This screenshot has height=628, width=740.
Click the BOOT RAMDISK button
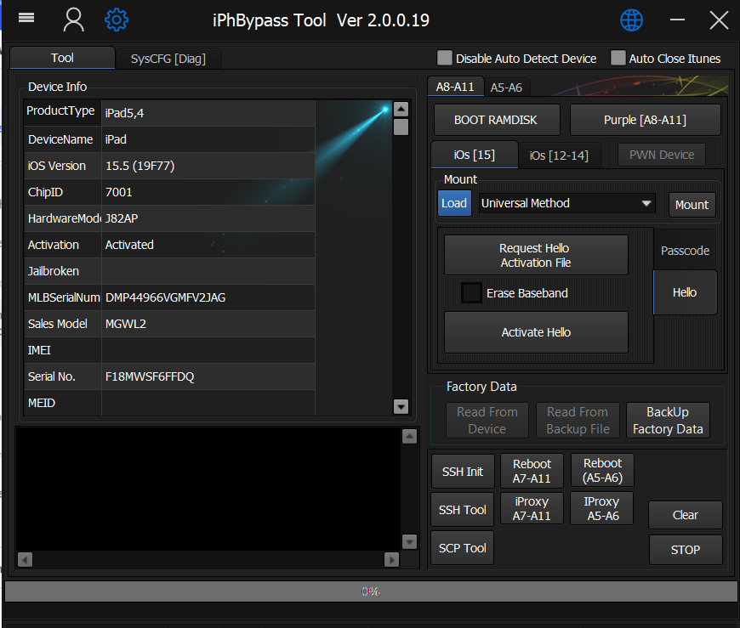(x=496, y=120)
